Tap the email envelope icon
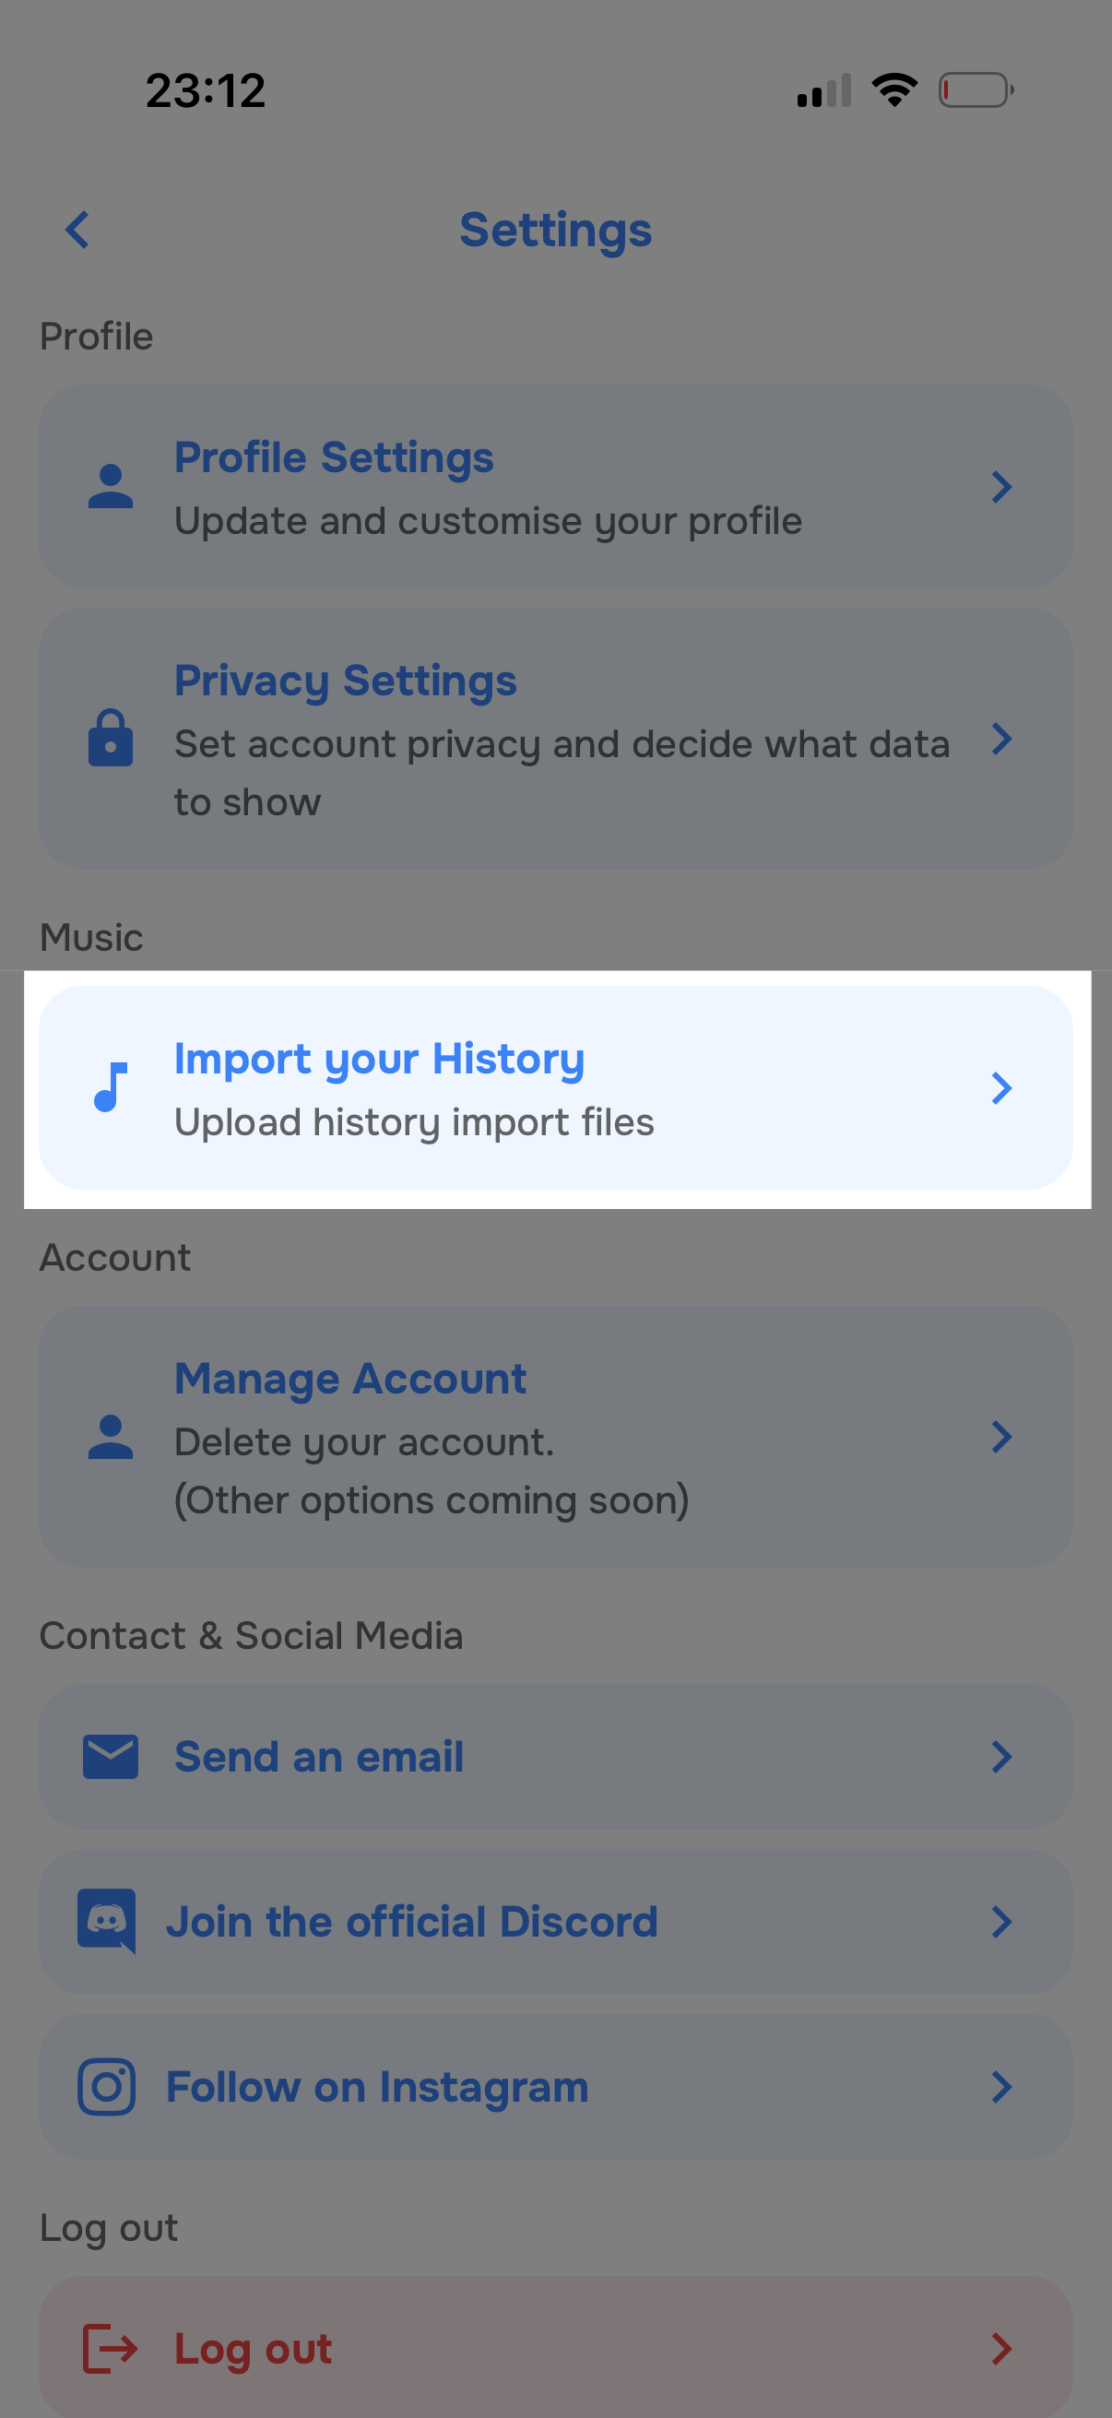Screen dimensions: 1112x2418 (111, 1756)
